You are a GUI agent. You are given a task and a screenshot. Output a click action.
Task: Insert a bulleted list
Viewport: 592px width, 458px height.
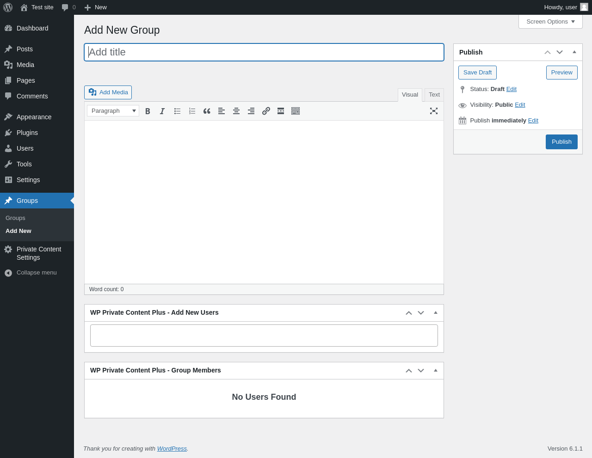click(x=177, y=111)
